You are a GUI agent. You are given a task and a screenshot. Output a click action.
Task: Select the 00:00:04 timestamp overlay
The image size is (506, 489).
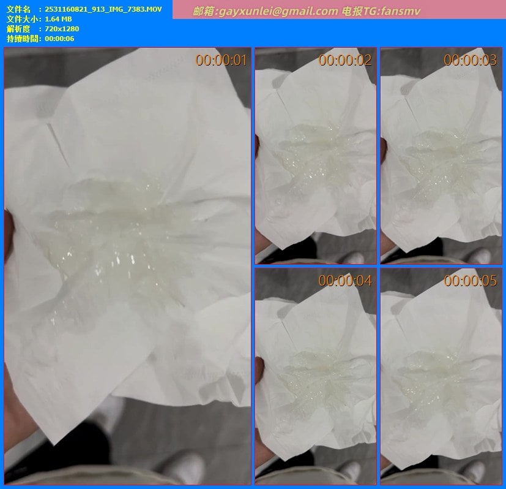pyautogui.click(x=345, y=281)
